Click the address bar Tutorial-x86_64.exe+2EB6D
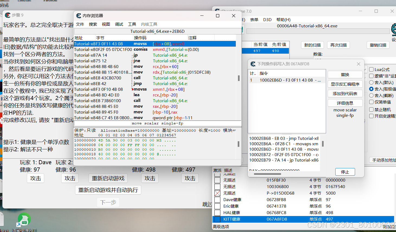This screenshot has height=232, width=396. [157, 31]
